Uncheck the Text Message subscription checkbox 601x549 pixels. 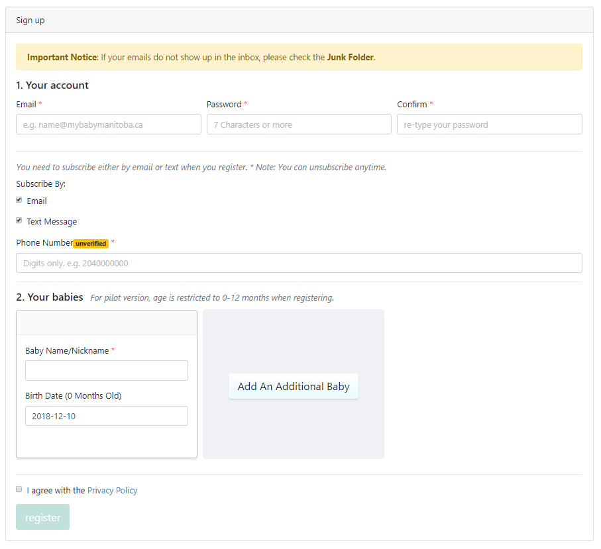(x=19, y=221)
